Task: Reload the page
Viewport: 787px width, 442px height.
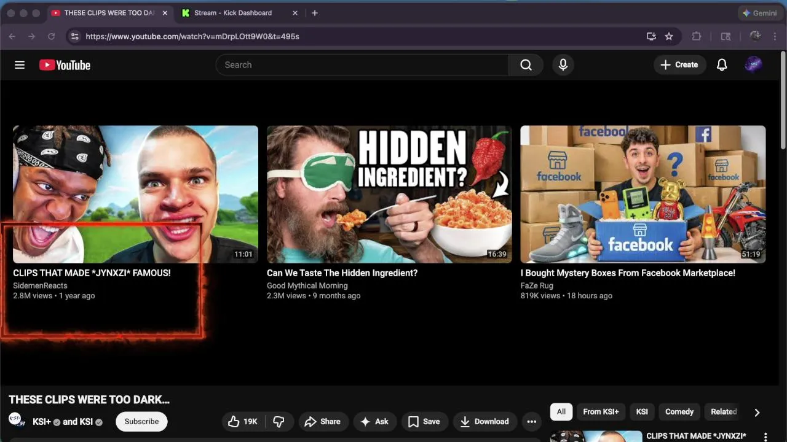Action: click(51, 36)
